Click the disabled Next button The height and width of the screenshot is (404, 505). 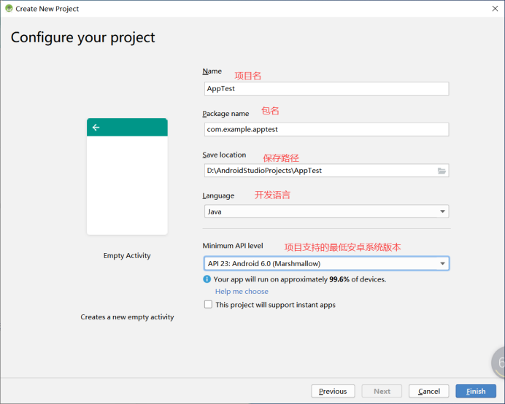pyautogui.click(x=382, y=391)
